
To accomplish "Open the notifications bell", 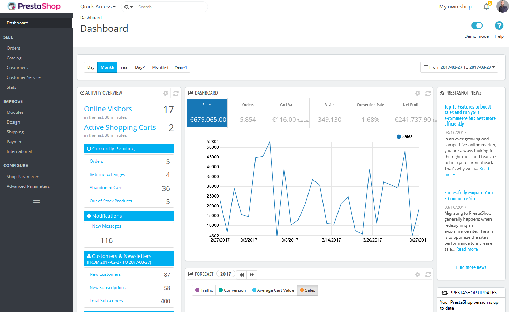I will point(486,6).
